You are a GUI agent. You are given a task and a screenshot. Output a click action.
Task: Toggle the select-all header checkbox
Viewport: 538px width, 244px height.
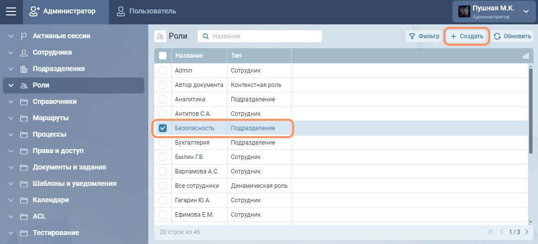point(163,56)
